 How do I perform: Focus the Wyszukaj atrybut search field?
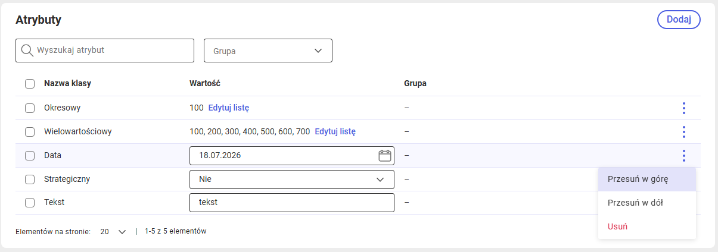(105, 51)
